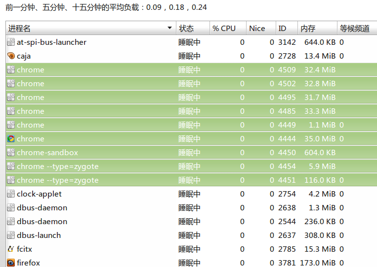This screenshot has width=377, height=267.
Task: Click process ID 3142
Action: click(287, 42)
